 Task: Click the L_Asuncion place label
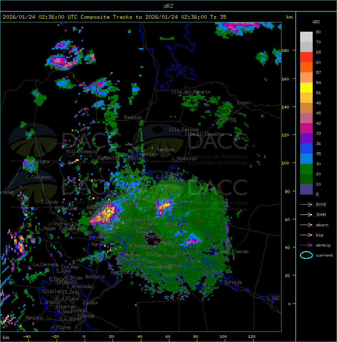click(184, 158)
